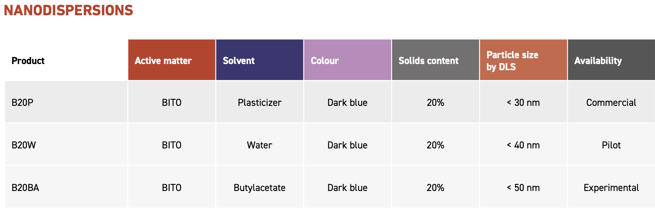Click the Product column header
The width and height of the screenshot is (655, 211).
(x=66, y=60)
